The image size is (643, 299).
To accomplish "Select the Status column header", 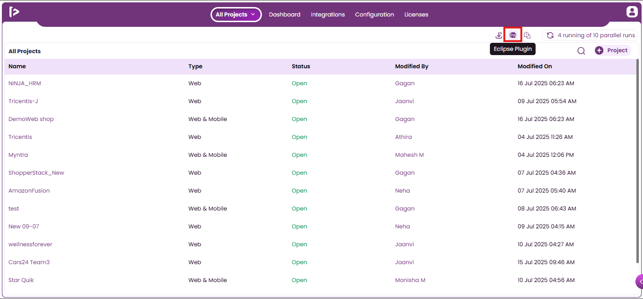I will click(x=301, y=66).
